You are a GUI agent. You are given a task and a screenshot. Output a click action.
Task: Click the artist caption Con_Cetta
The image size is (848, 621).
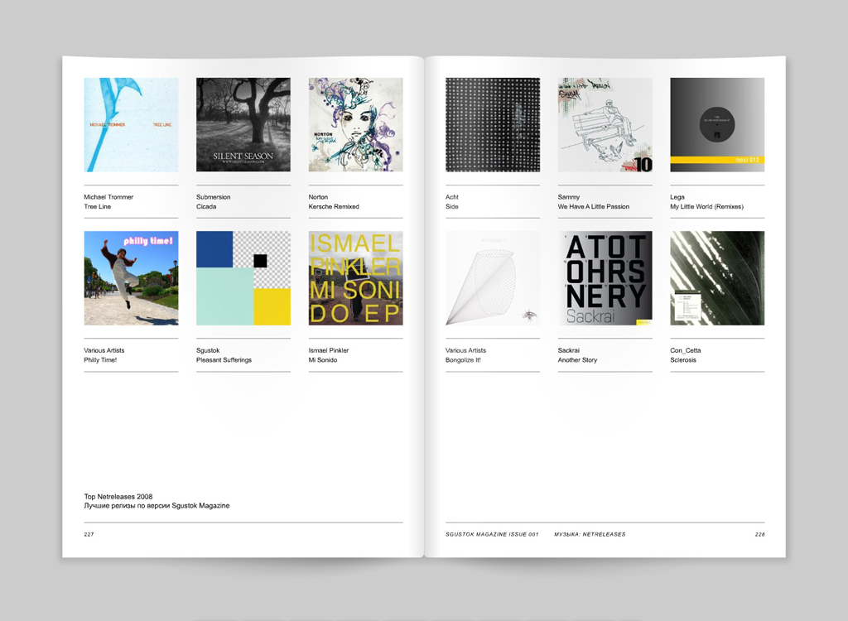pos(685,350)
